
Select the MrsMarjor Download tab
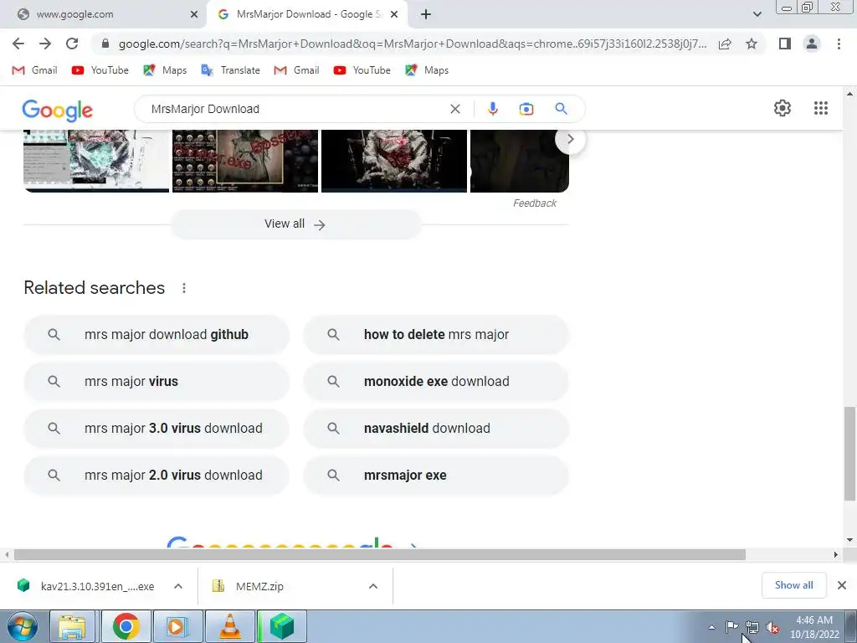[x=307, y=14]
